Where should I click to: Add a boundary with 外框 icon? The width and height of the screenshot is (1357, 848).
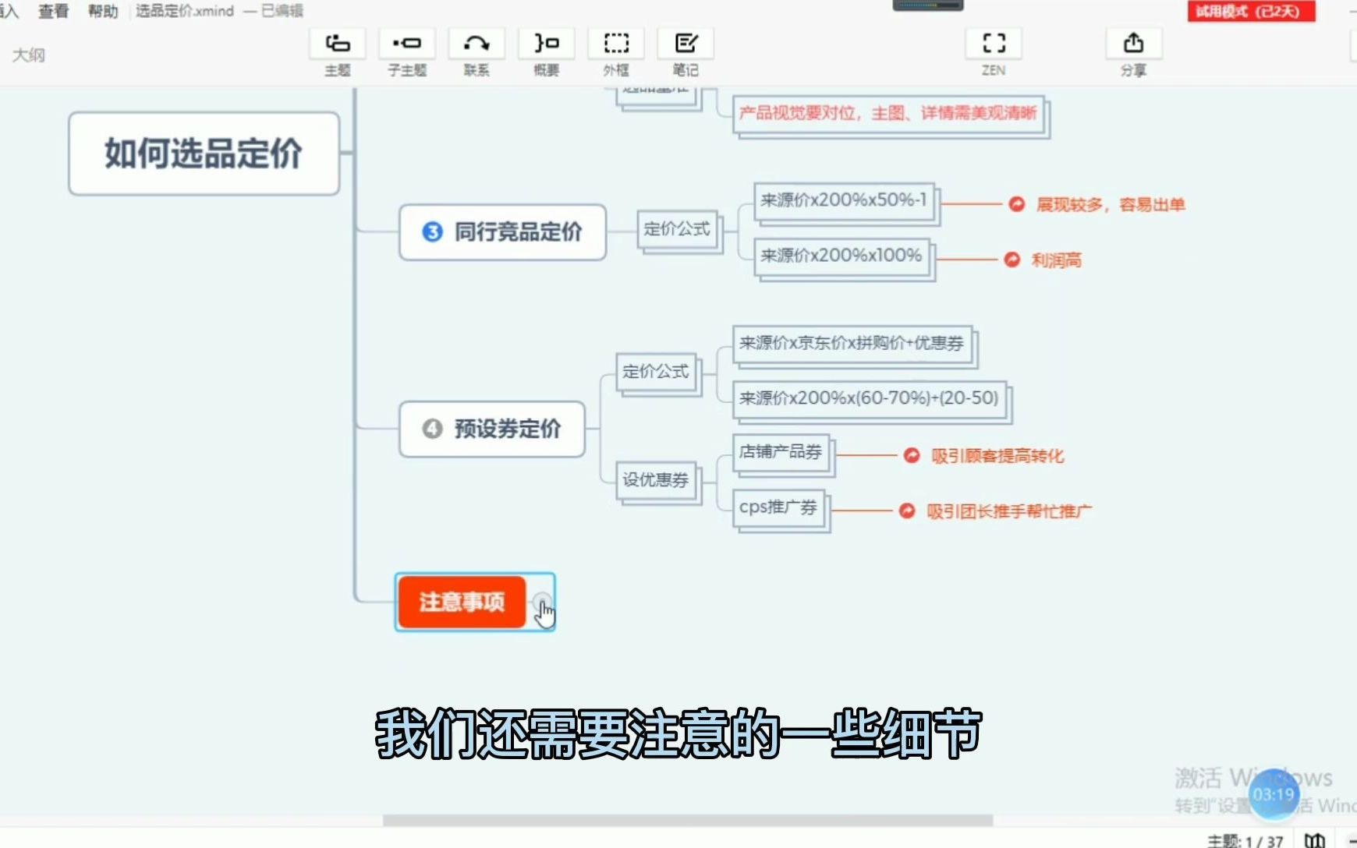click(x=616, y=44)
